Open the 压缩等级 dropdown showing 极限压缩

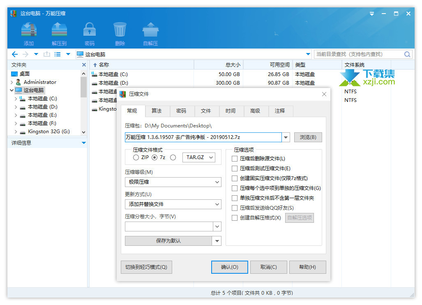[x=173, y=182]
